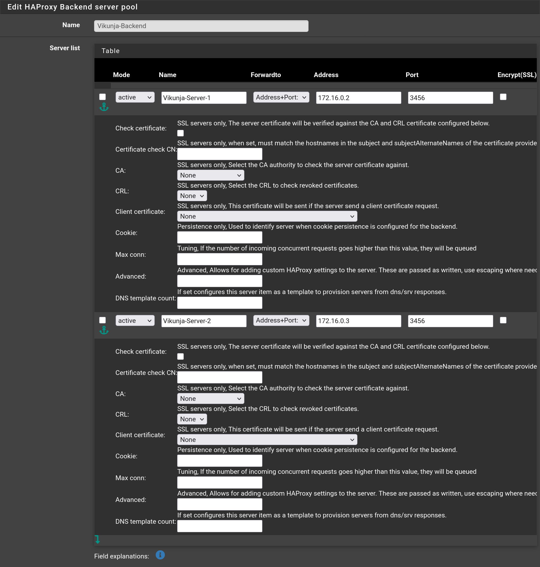540x567 pixels.
Task: Click the port field 3456 for Vikunja-Server-2
Action: 451,321
